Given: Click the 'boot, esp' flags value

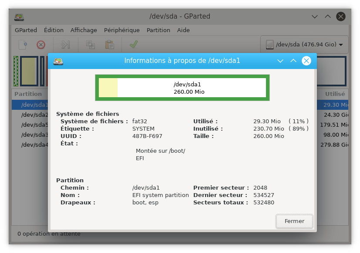Looking at the screenshot, I should (x=145, y=202).
